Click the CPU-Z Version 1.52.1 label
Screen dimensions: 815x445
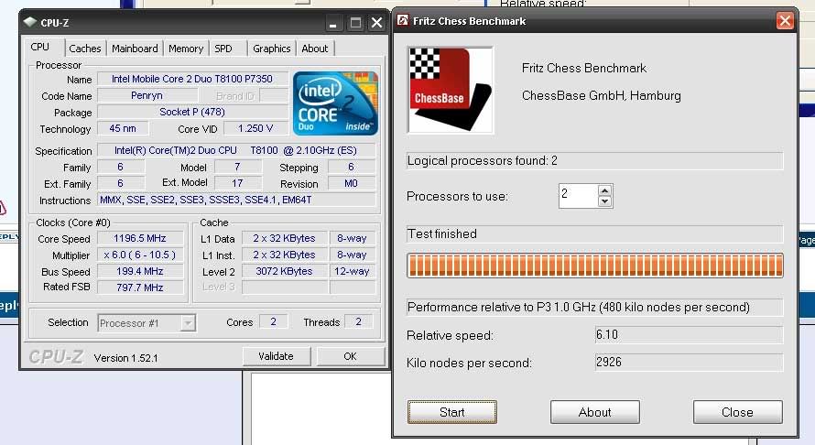point(125,358)
